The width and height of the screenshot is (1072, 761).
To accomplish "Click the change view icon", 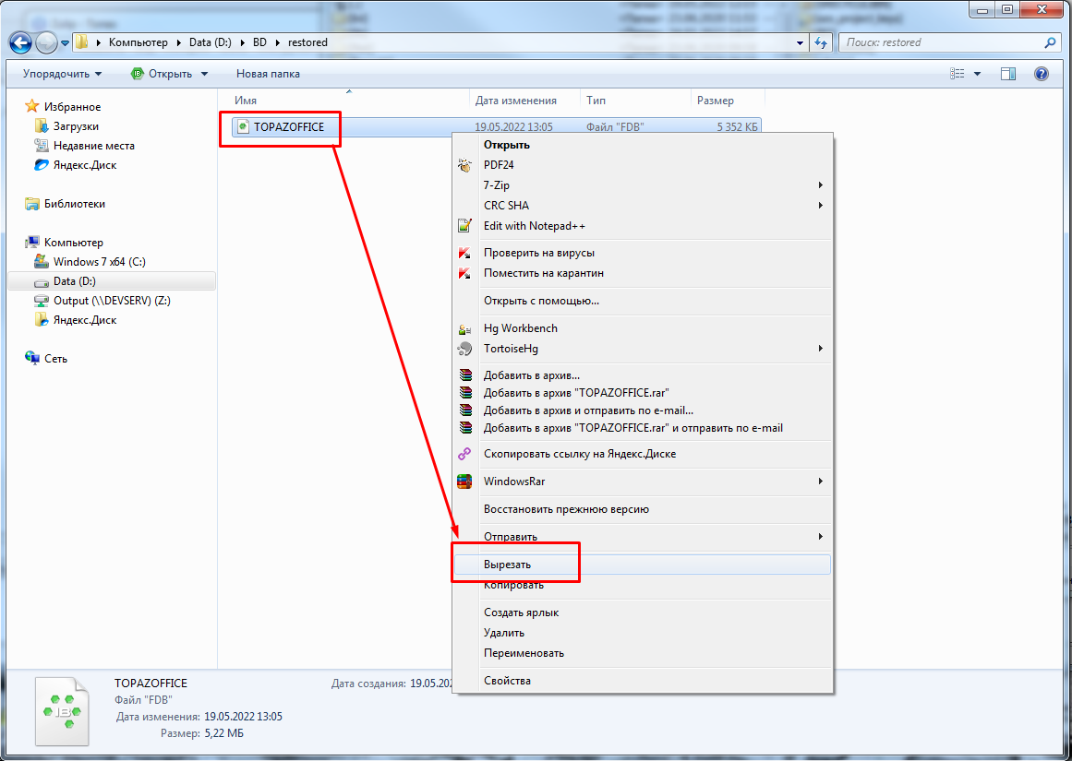I will click(958, 74).
